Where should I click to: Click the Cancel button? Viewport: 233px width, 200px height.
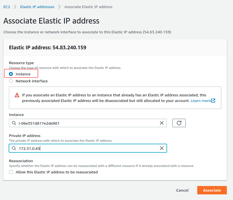[182, 190]
